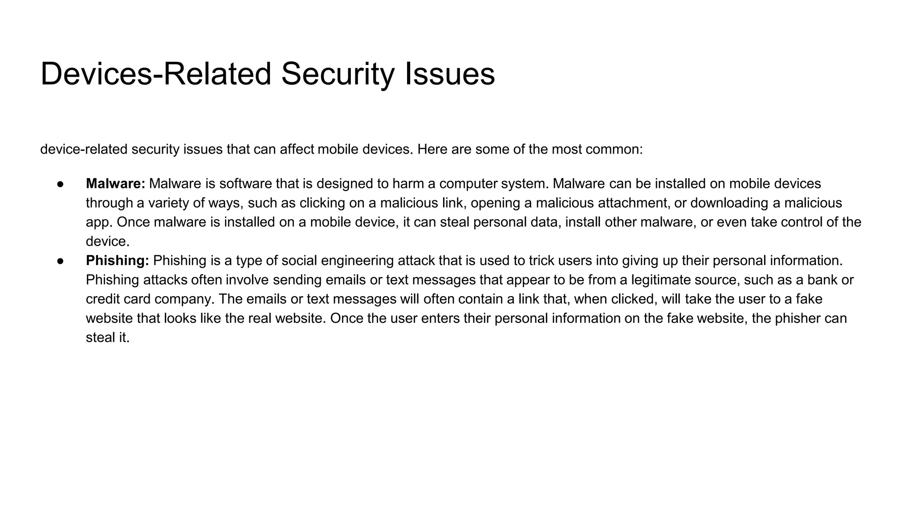The width and height of the screenshot is (912, 513).
Task: Click the word 'Issues' in the title
Action: coord(450,74)
